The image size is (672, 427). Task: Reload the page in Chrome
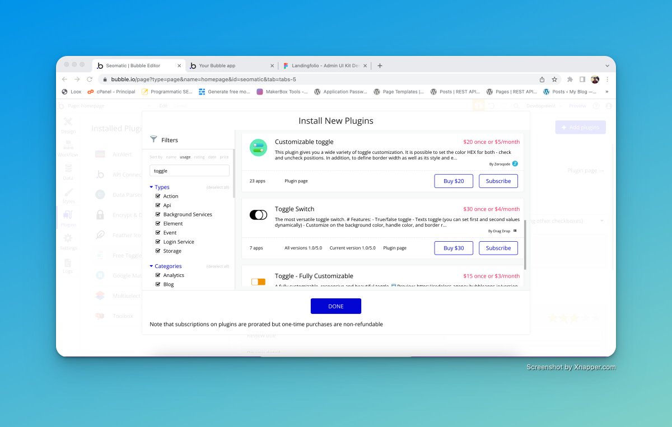point(90,79)
